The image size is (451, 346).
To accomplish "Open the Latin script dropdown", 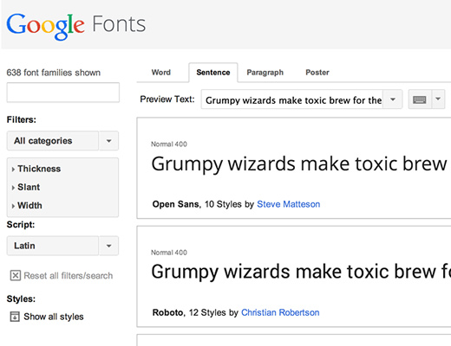I will [62, 246].
